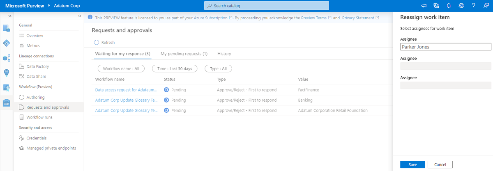This screenshot has width=493, height=171.
Task: Click Save in Reassign work item
Action: [412, 164]
